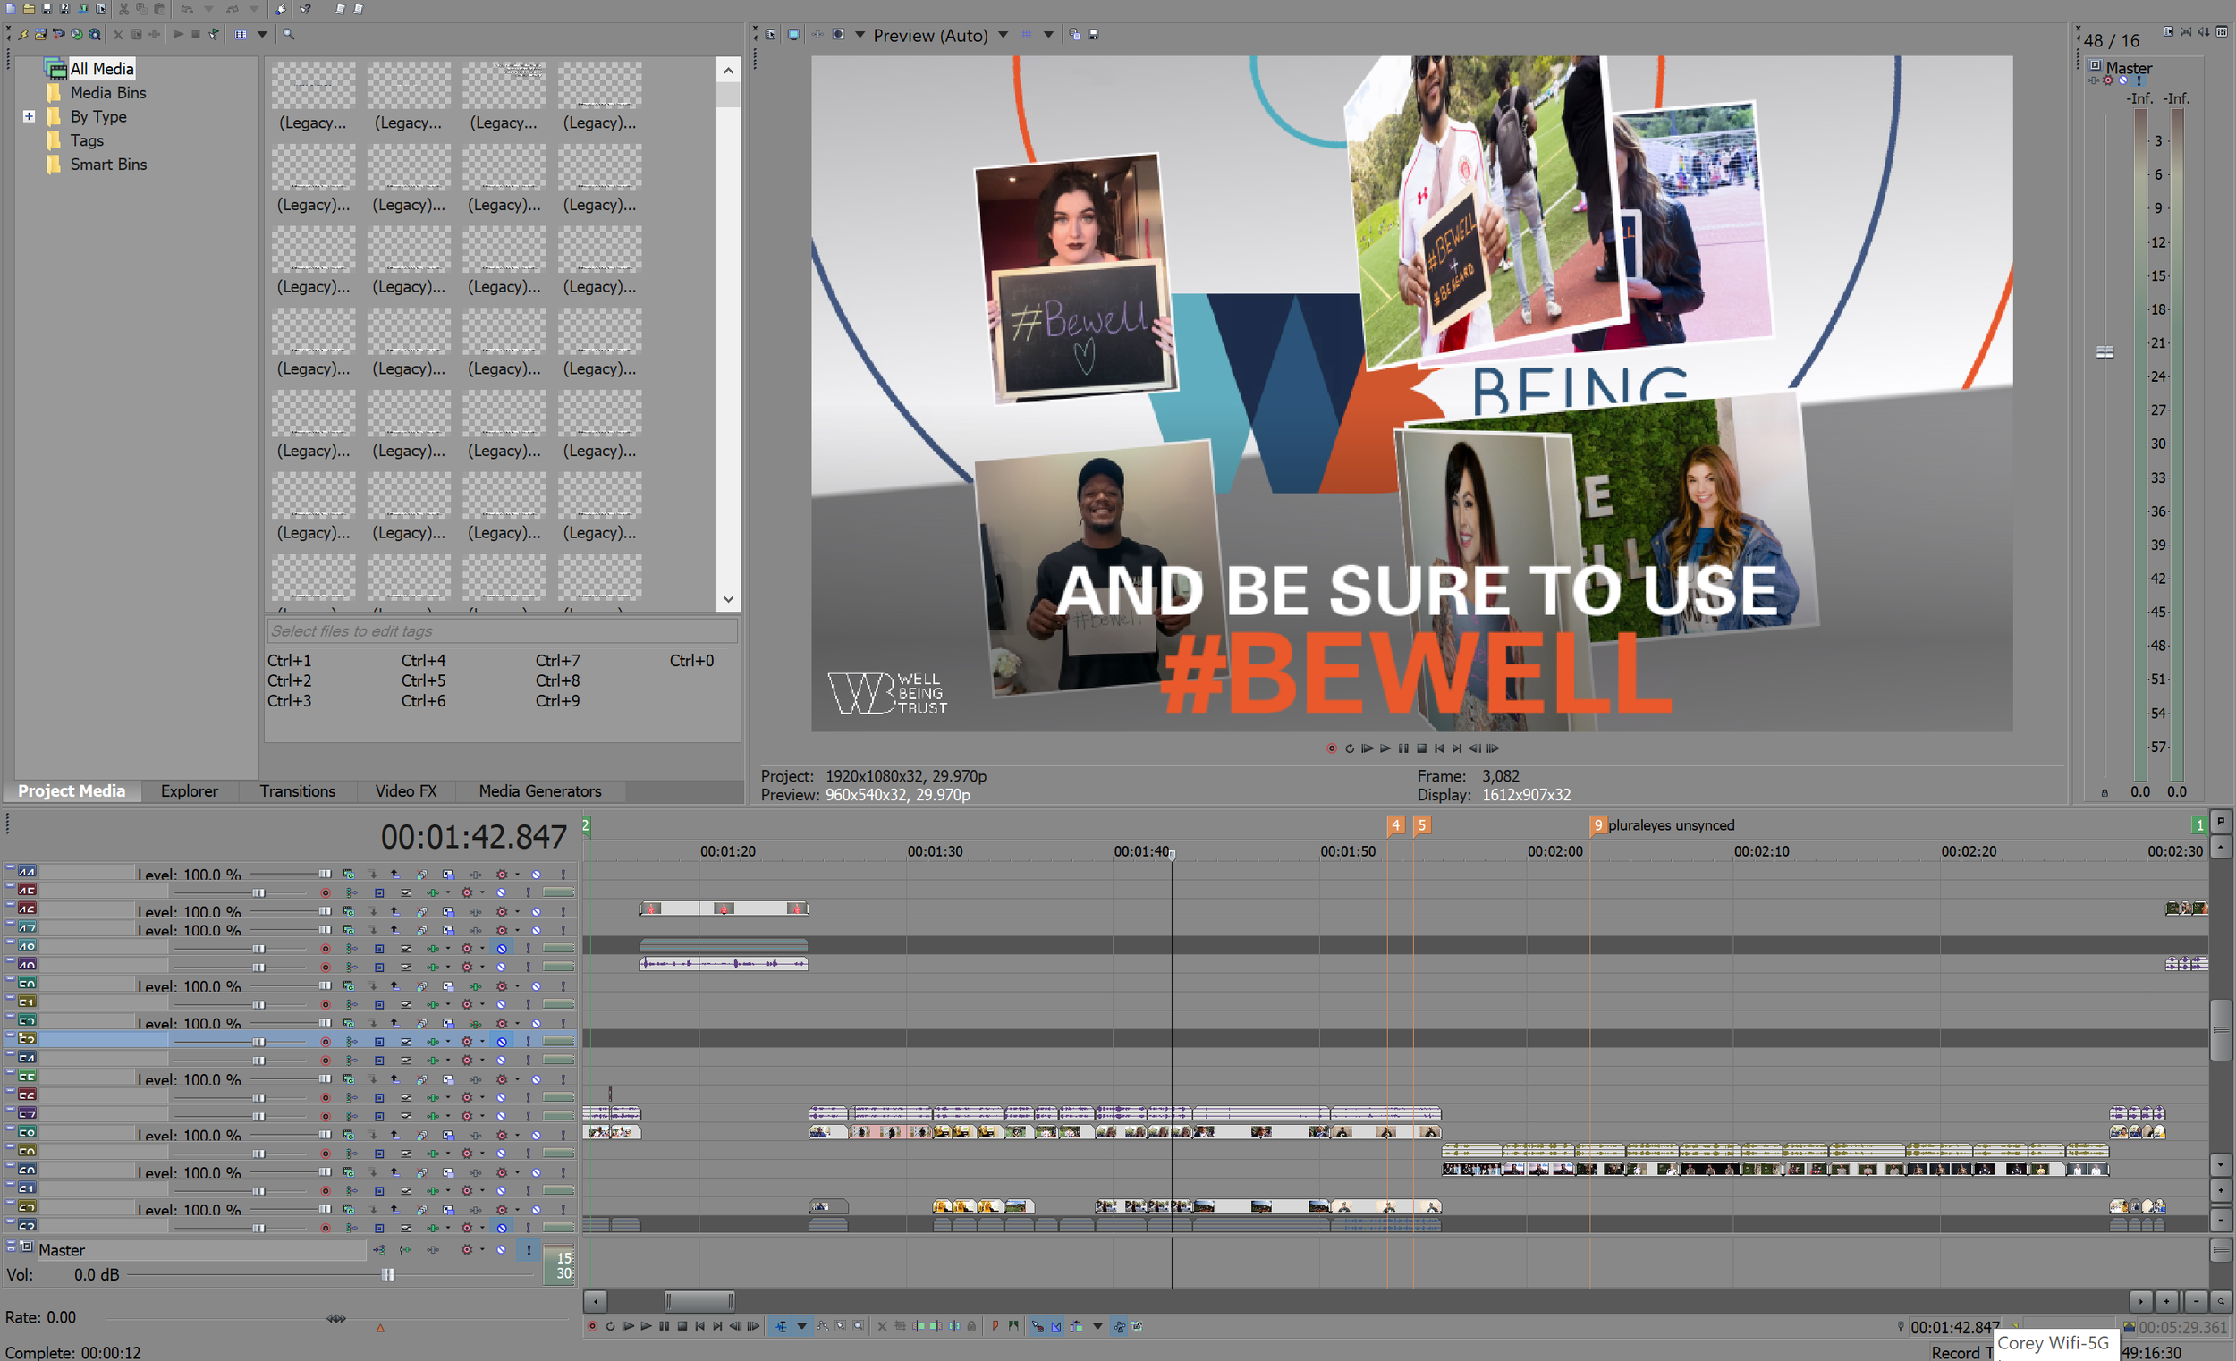Click the Undo arrow icon

click(187, 9)
